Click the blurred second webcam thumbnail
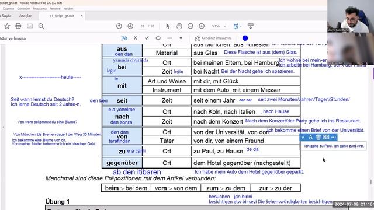The height and width of the screenshot is (210, 374). (x=351, y=48)
